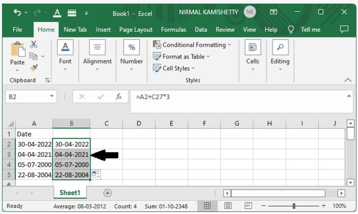
Task: Switch to Page Layout view in status bar
Action: tap(228, 206)
